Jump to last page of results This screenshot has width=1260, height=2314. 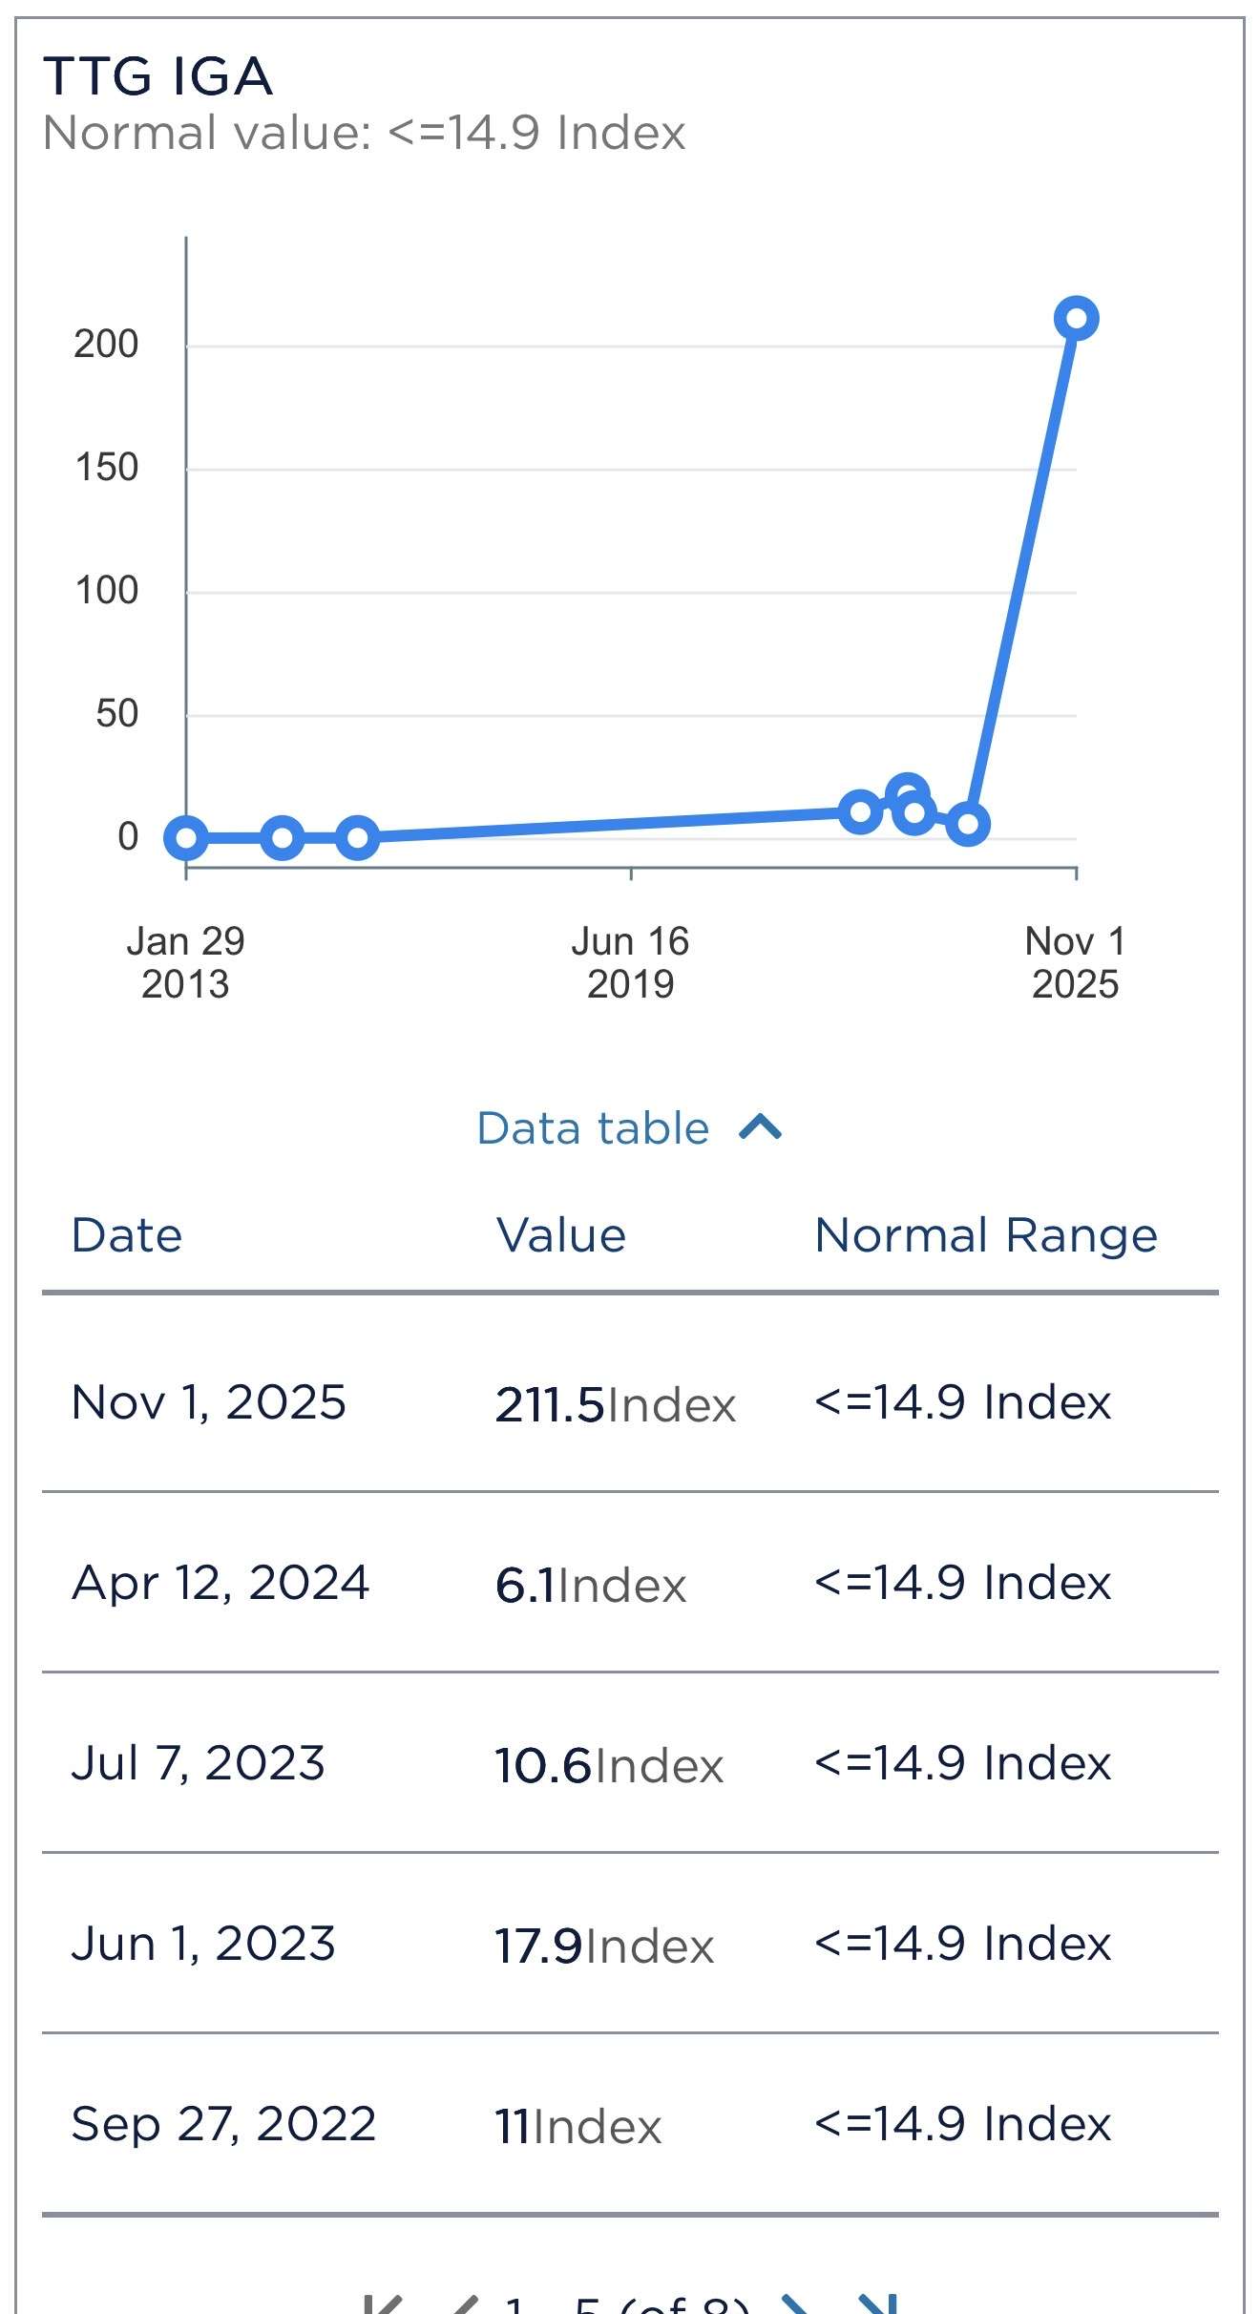pos(878,2304)
